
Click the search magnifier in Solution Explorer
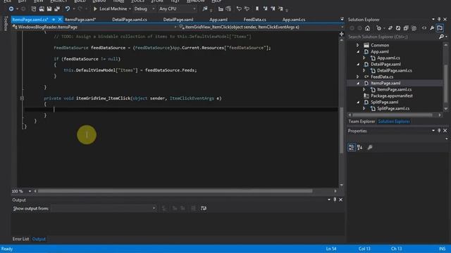click(442, 37)
